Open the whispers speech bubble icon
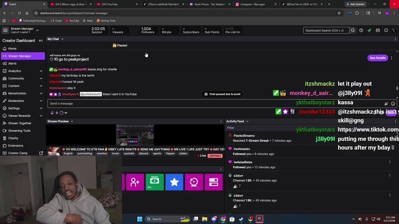The width and height of the screenshot is (399, 224). click(386, 30)
